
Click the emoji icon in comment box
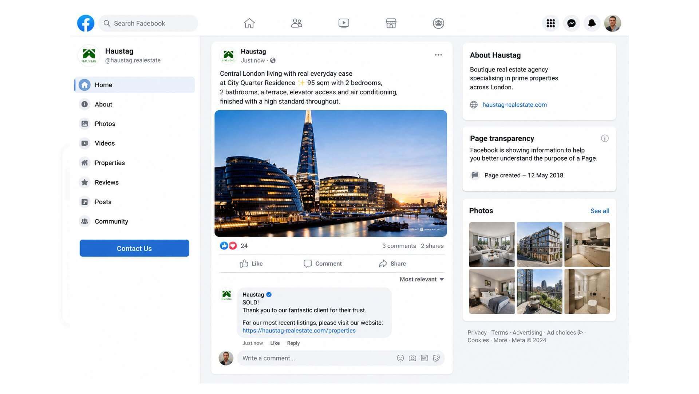coord(400,358)
